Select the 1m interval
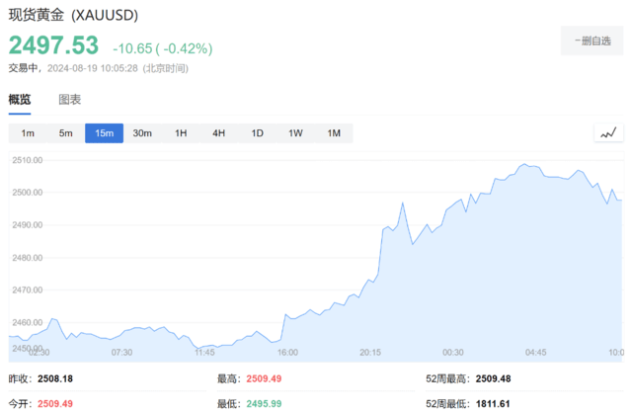Screen dimensions: 632x413 pos(28,133)
